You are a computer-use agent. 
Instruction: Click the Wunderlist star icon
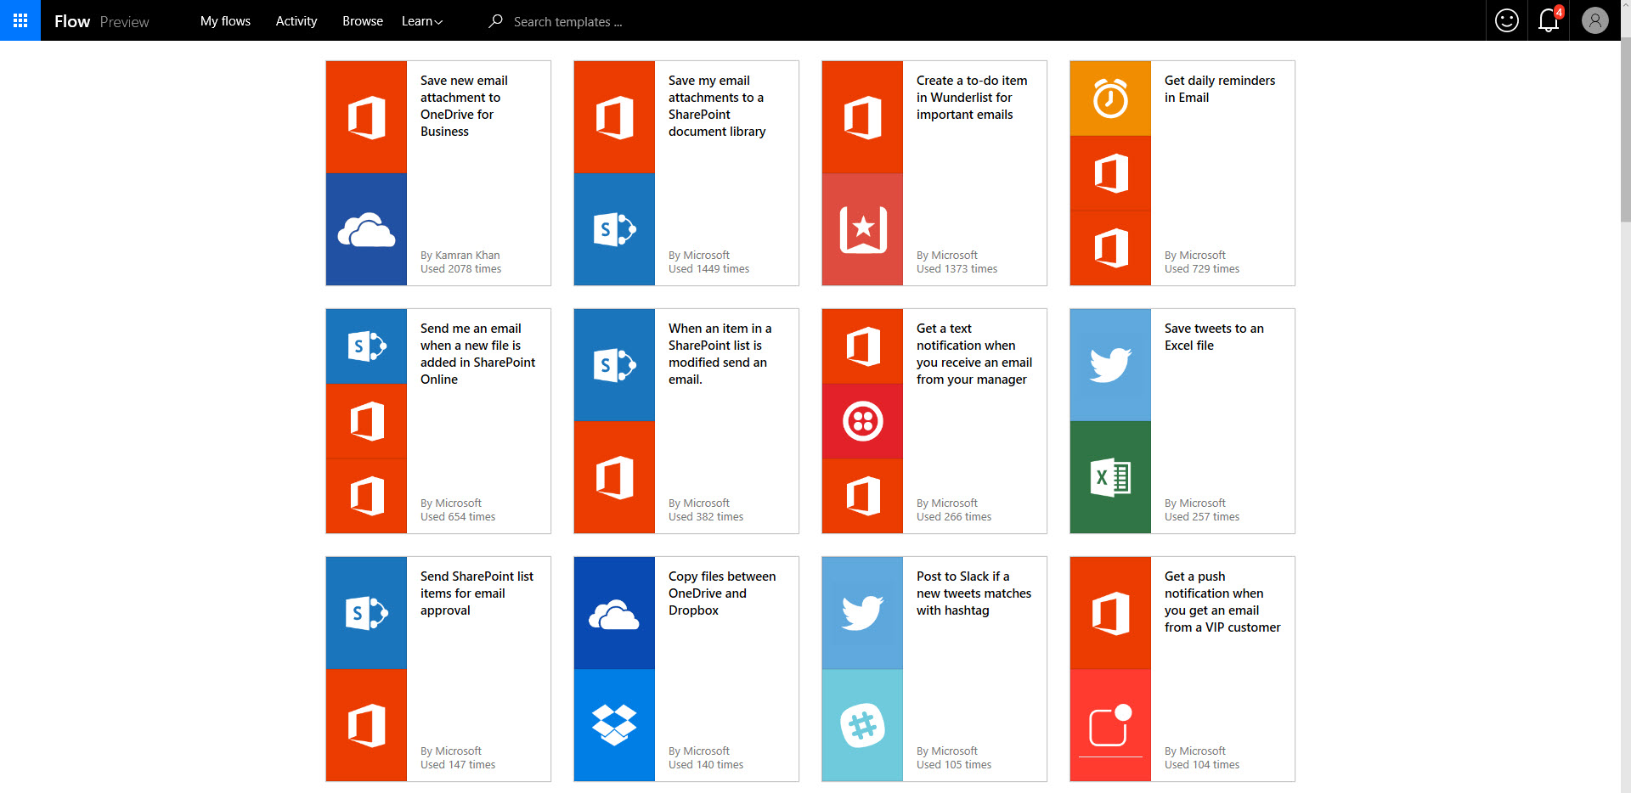click(862, 229)
